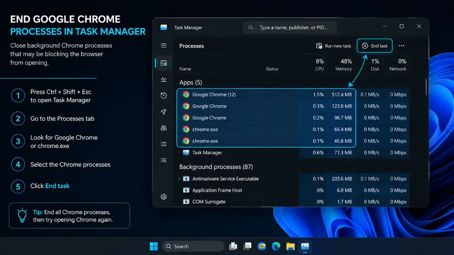
Task: Click the 1.5% CPU value
Action: point(318,94)
